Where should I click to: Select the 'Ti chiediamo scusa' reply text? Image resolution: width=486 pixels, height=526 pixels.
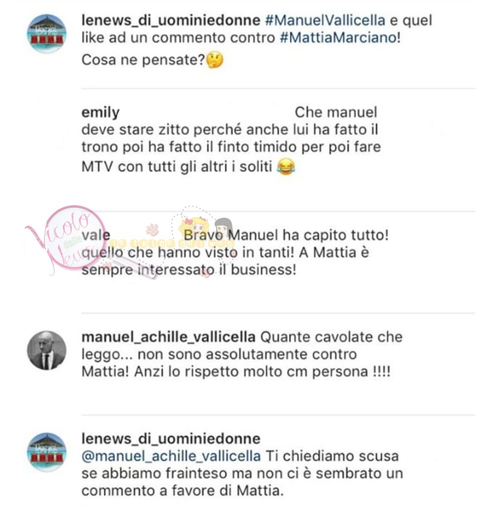tap(242, 474)
